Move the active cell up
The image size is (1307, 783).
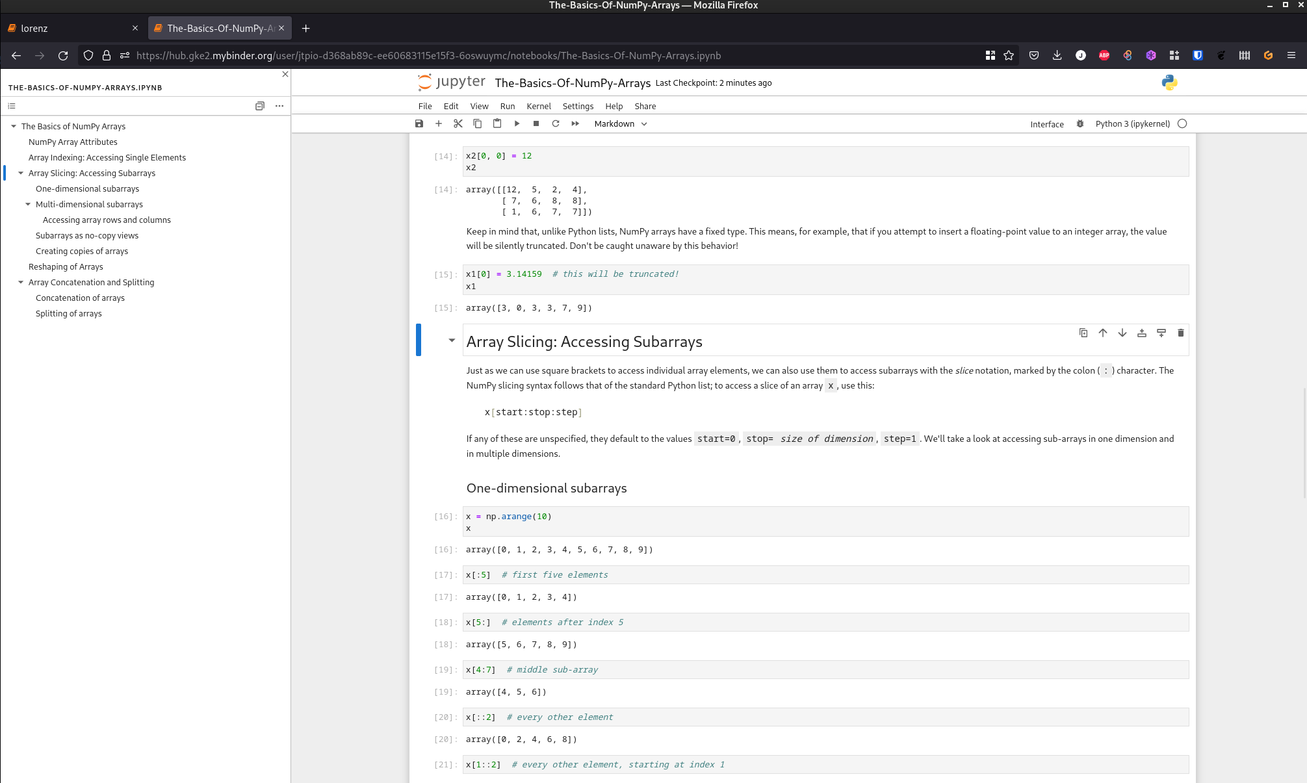click(1103, 333)
